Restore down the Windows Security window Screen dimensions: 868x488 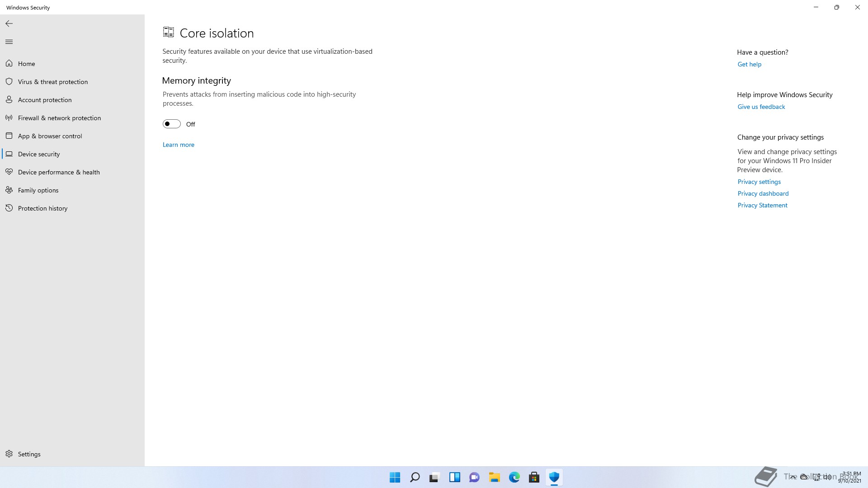click(x=837, y=7)
